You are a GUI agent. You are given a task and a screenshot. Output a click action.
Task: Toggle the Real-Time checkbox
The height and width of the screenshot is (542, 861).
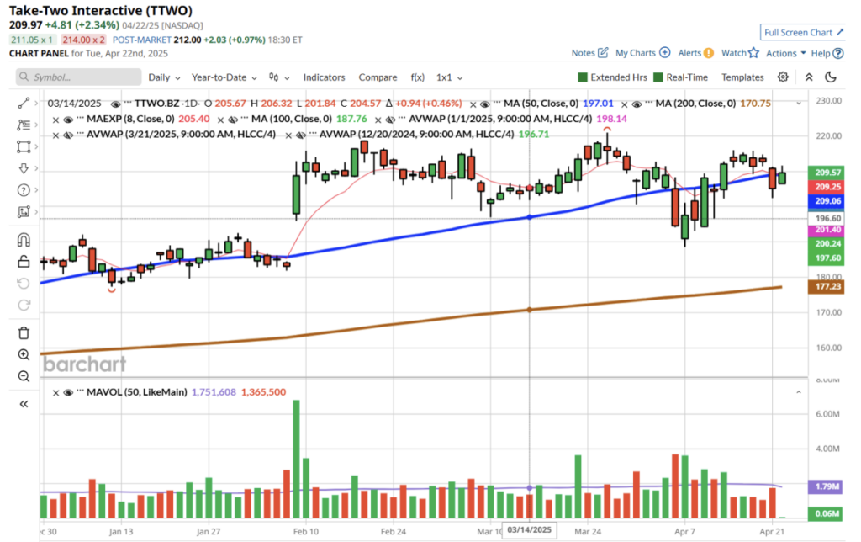(658, 77)
